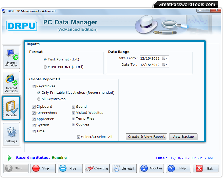Select Only Printable Keystrokes option

pos(39,93)
